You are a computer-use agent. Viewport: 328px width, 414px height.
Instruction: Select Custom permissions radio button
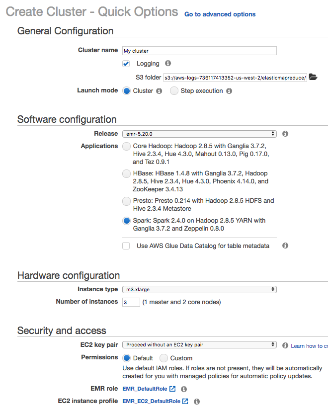pyautogui.click(x=164, y=358)
